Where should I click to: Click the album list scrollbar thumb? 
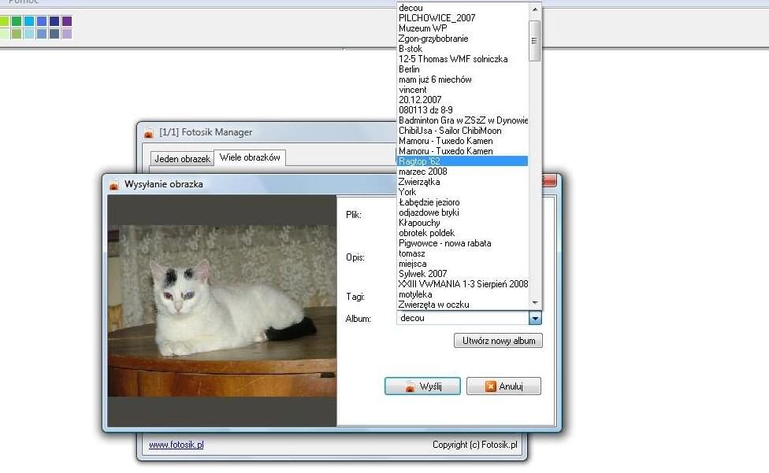point(535,41)
